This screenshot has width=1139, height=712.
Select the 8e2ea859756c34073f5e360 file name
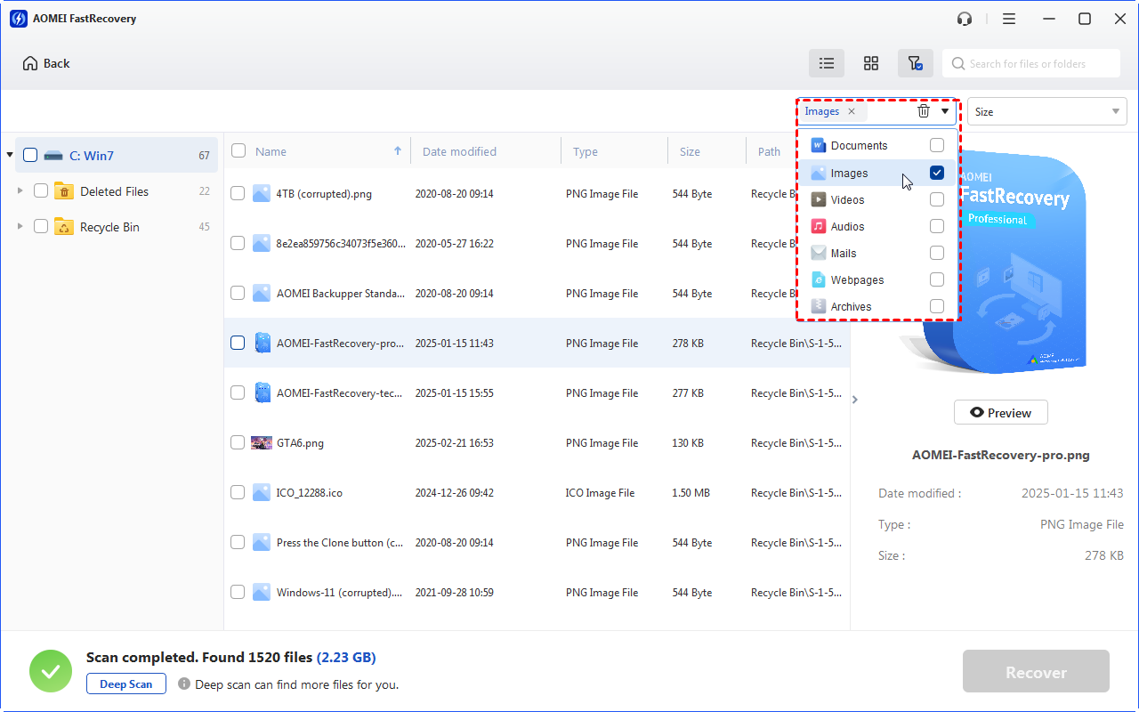(x=341, y=243)
